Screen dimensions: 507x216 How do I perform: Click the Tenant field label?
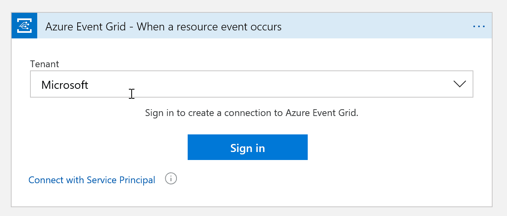click(x=44, y=64)
